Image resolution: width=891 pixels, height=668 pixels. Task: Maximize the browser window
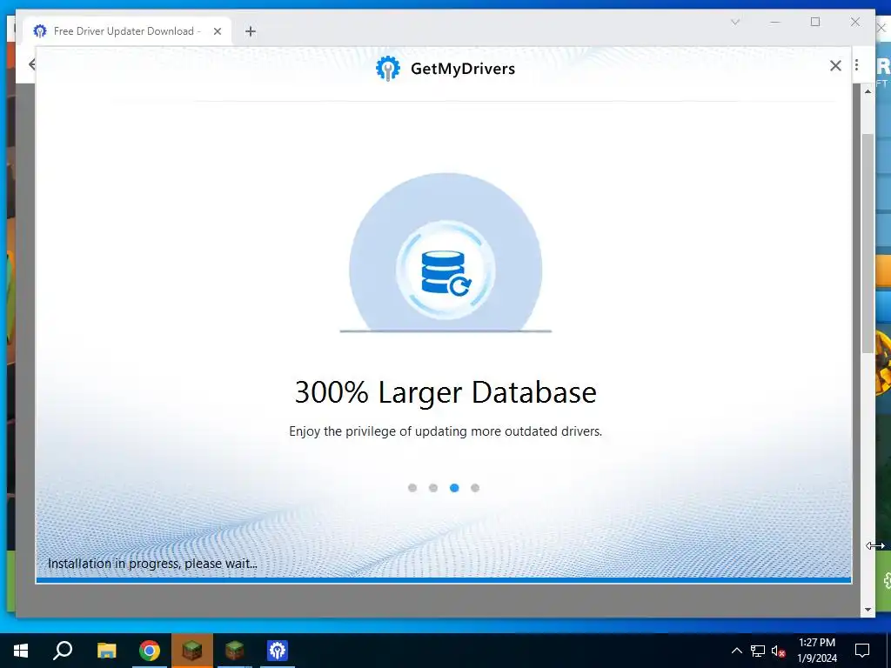(815, 22)
